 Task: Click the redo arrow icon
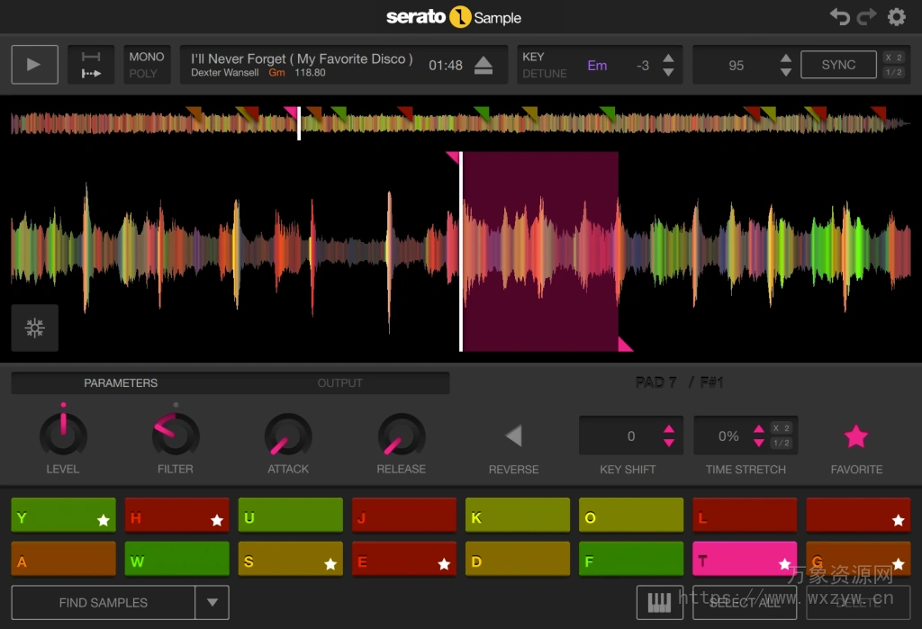tap(865, 16)
